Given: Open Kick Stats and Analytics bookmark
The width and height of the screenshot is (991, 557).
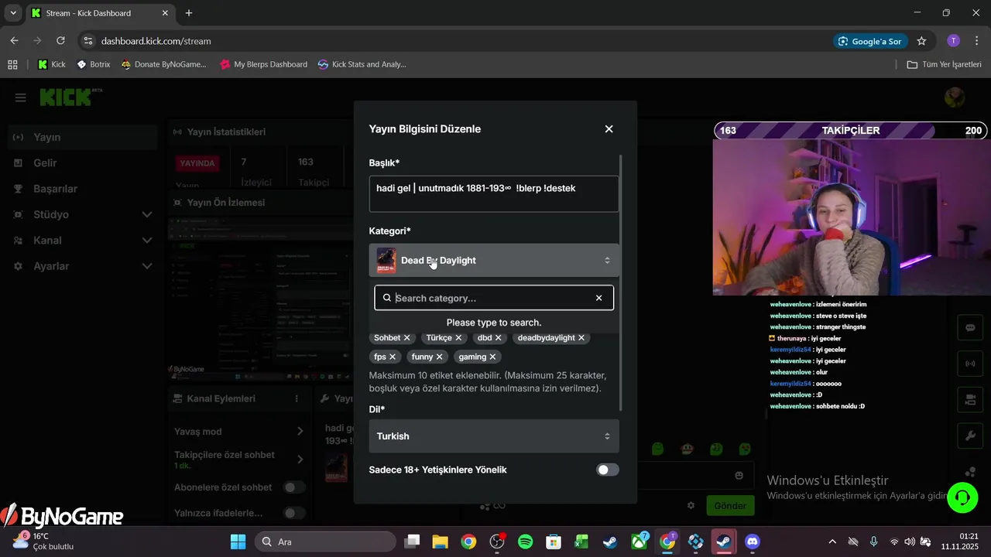Looking at the screenshot, I should 362,64.
